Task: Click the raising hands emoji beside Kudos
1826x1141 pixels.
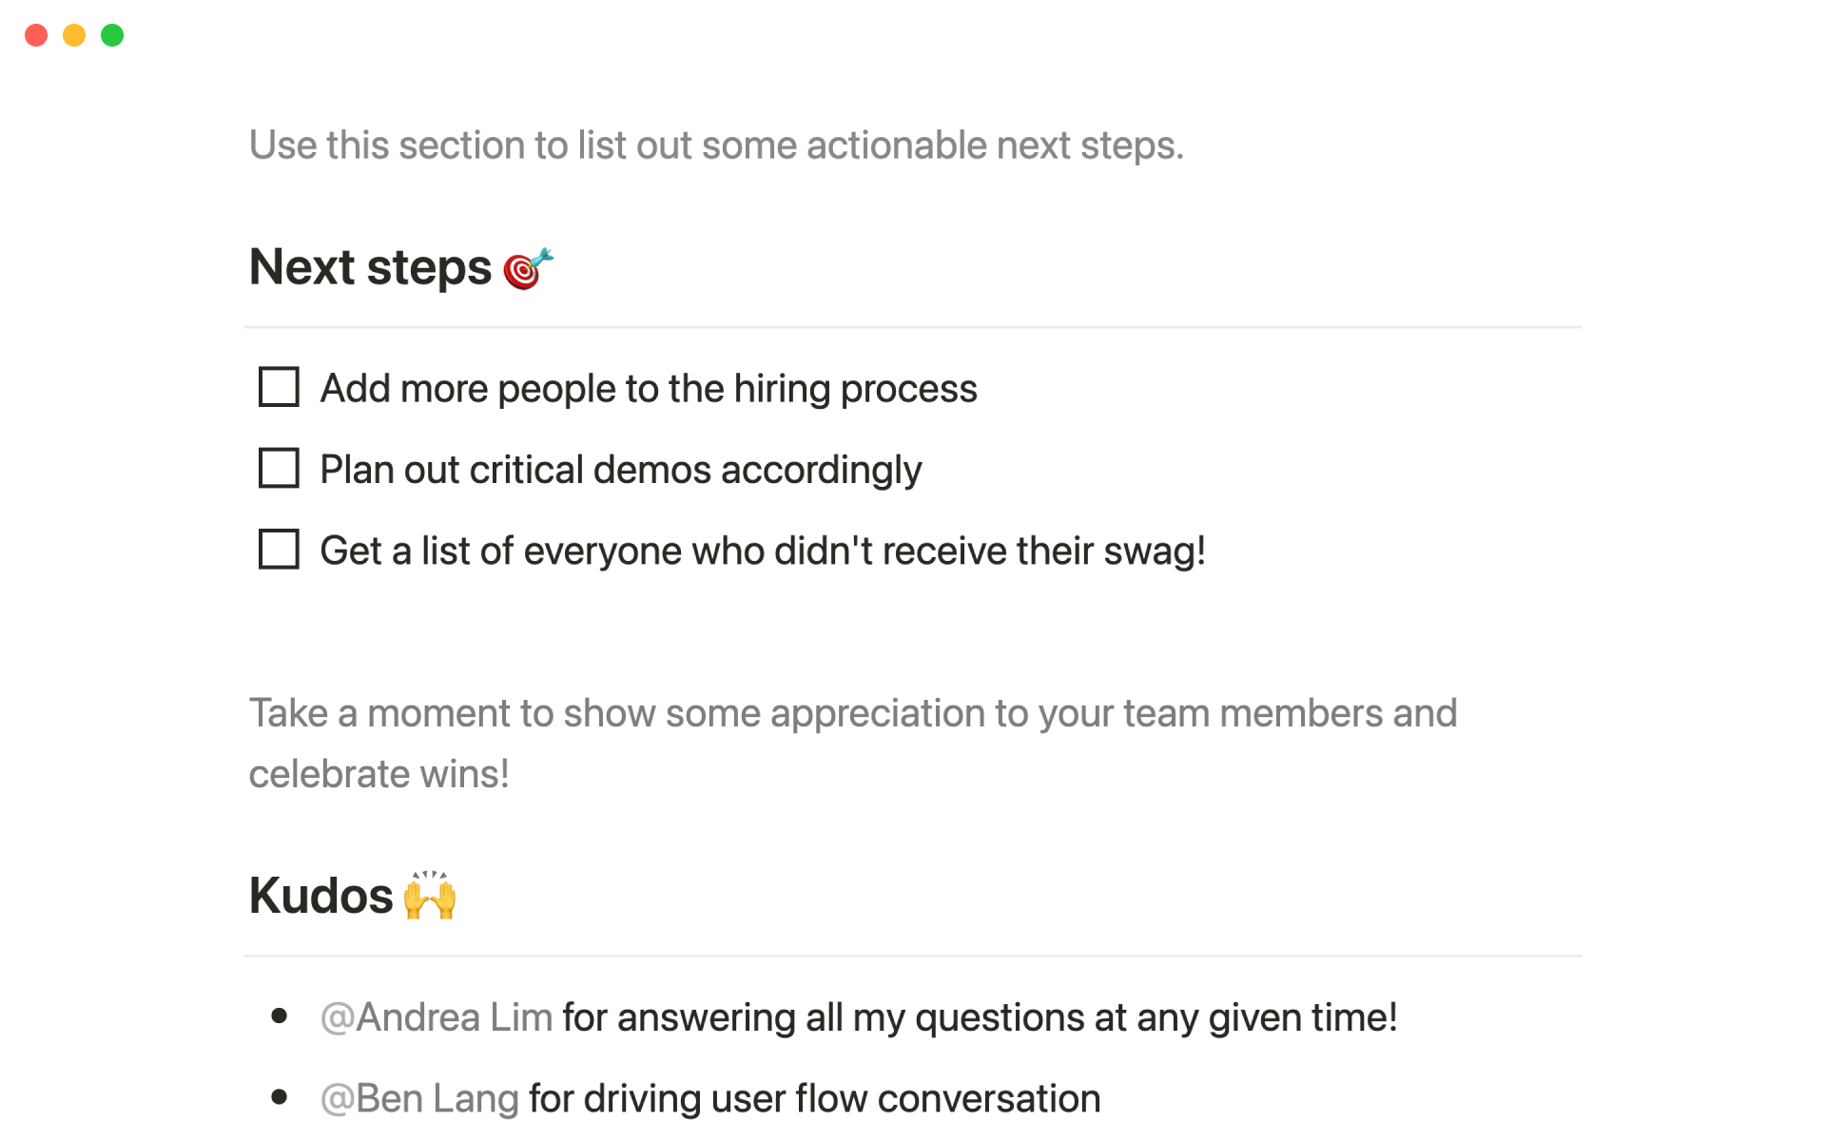Action: [x=430, y=895]
